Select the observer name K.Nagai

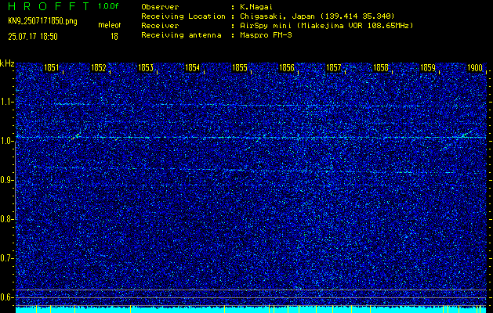tap(256, 7)
